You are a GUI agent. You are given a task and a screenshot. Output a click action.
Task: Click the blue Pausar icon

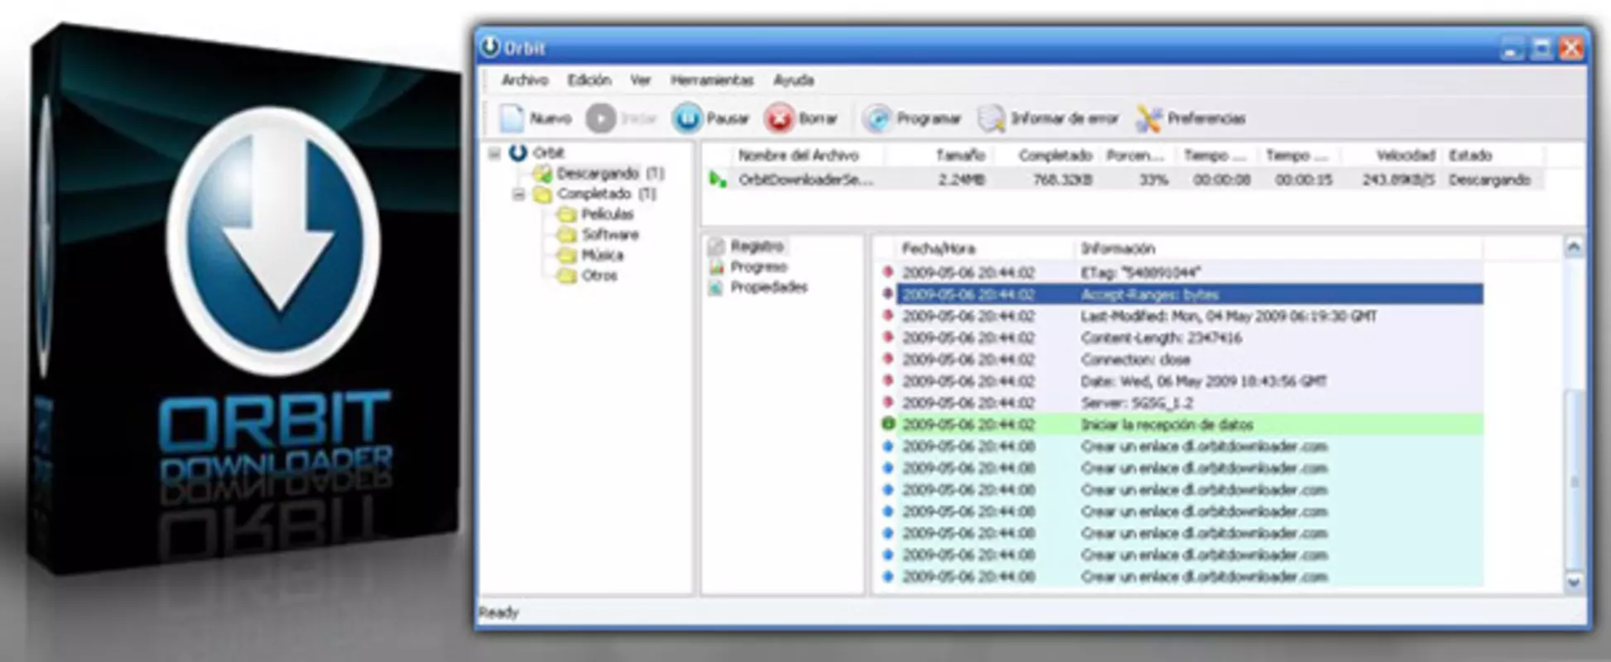coord(687,119)
